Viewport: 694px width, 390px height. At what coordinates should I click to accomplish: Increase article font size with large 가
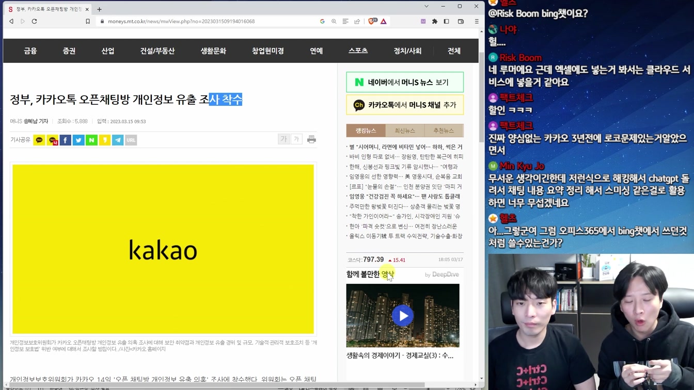pos(283,139)
